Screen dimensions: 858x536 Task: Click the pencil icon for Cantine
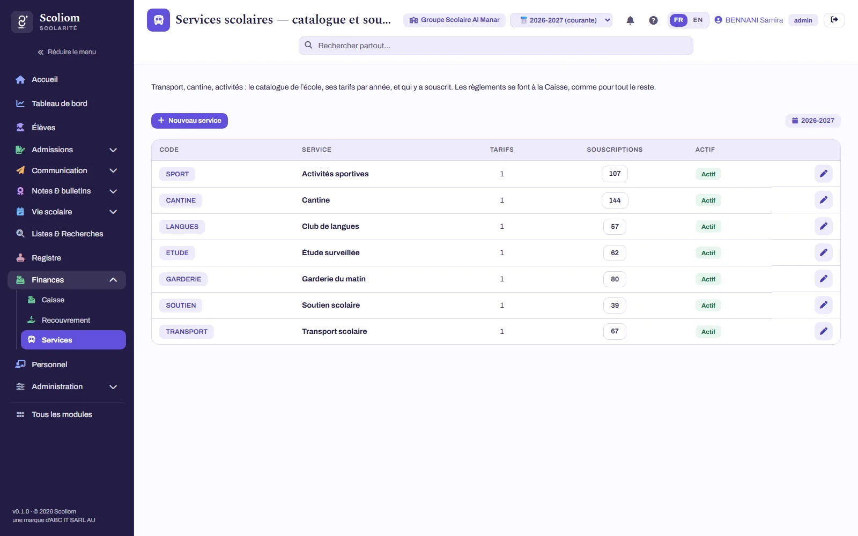823,200
